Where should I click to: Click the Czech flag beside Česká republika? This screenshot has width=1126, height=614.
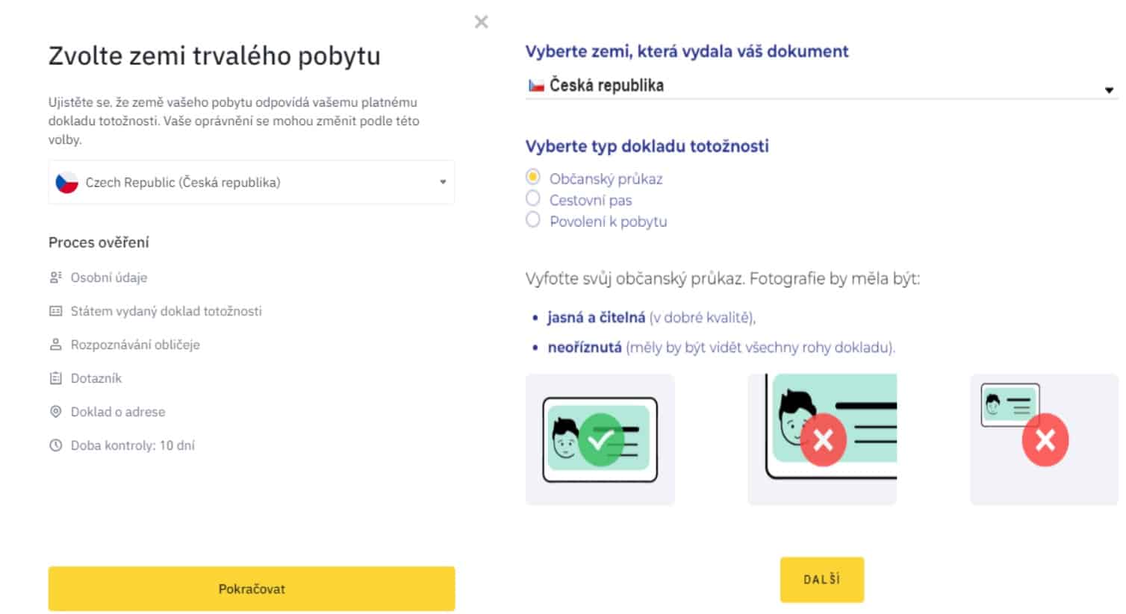[536, 84]
